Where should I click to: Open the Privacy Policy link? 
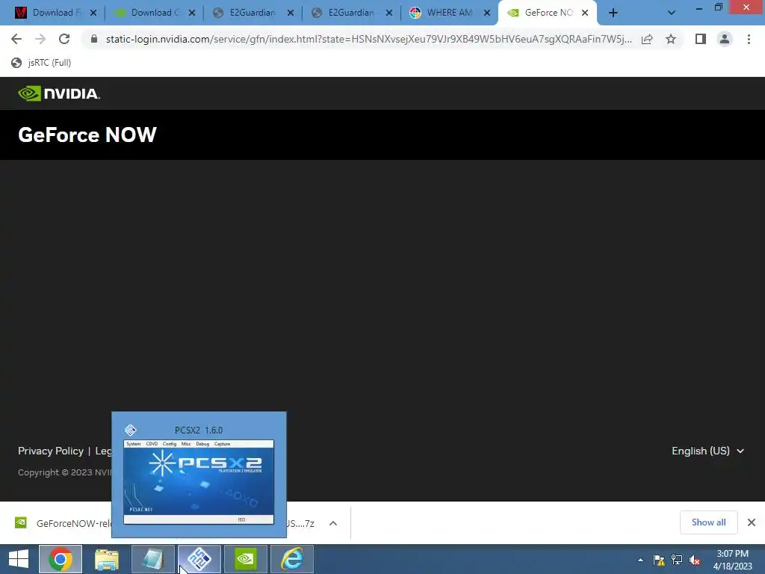[51, 451]
